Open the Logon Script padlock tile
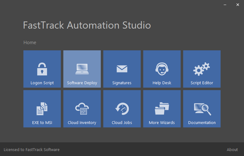 click(x=42, y=69)
